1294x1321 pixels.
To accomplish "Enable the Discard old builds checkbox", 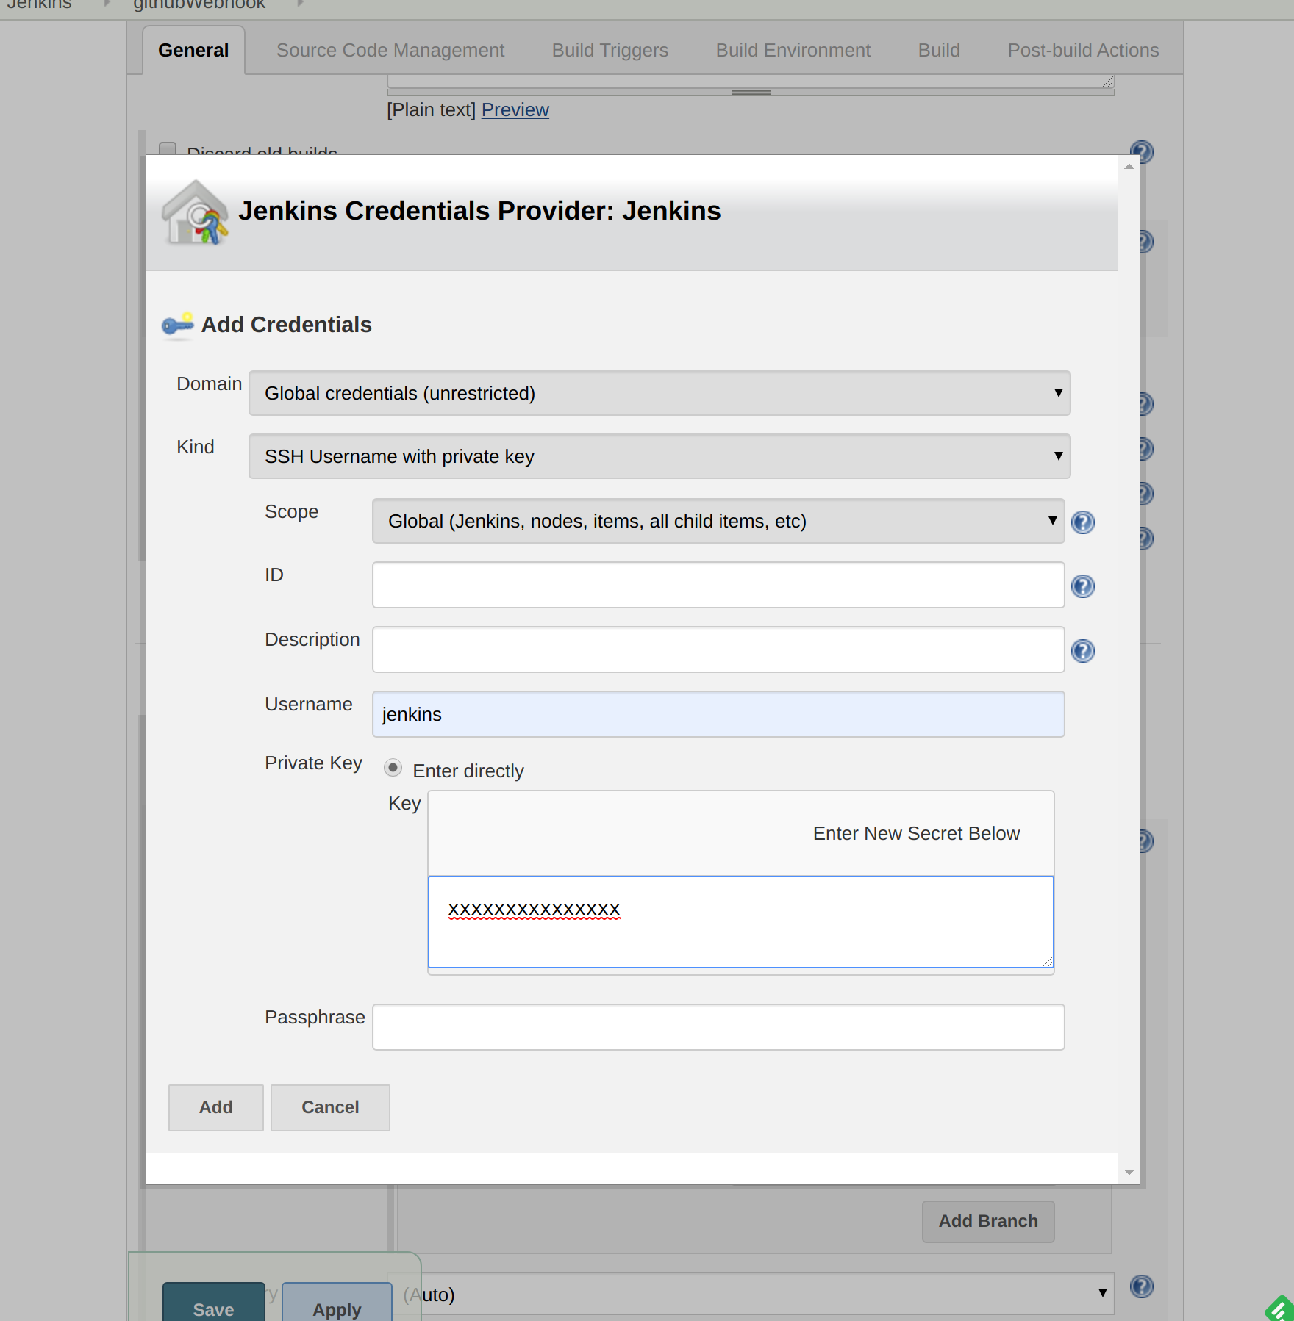I will 167,149.
